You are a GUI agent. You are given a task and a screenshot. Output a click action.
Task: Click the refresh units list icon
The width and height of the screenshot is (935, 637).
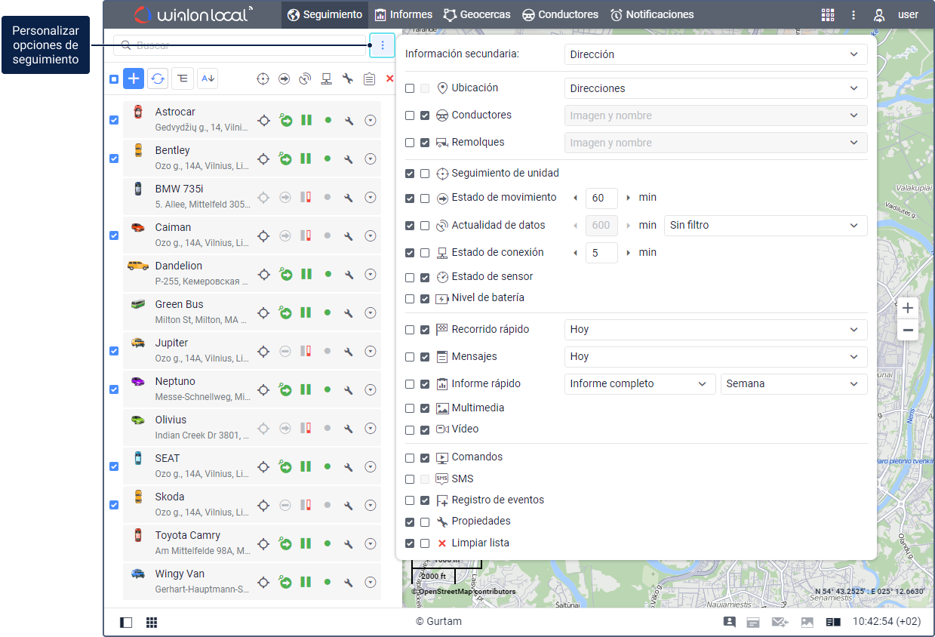158,78
